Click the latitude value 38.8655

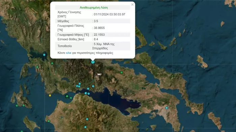(99, 28)
